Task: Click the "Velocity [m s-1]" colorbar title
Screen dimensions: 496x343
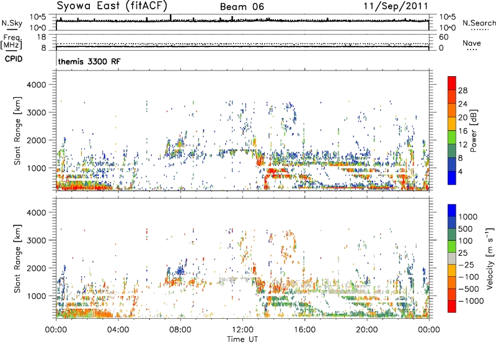Action: pos(490,258)
